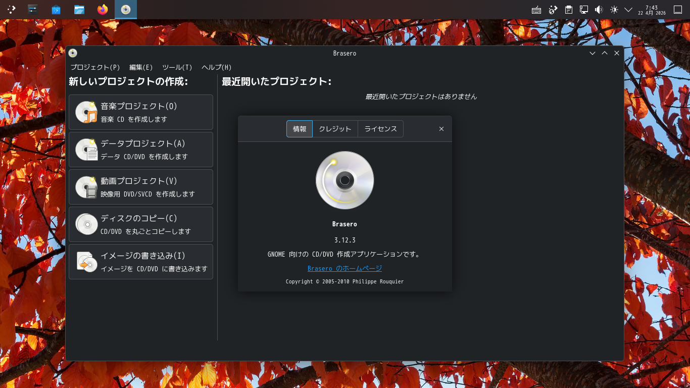Open the Discover software store icon
690x388 pixels.
pos(56,9)
